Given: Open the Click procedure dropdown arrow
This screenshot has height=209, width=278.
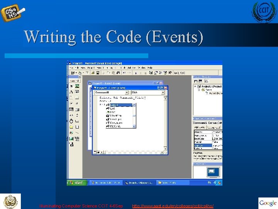Looking at the screenshot, I should [163, 93].
